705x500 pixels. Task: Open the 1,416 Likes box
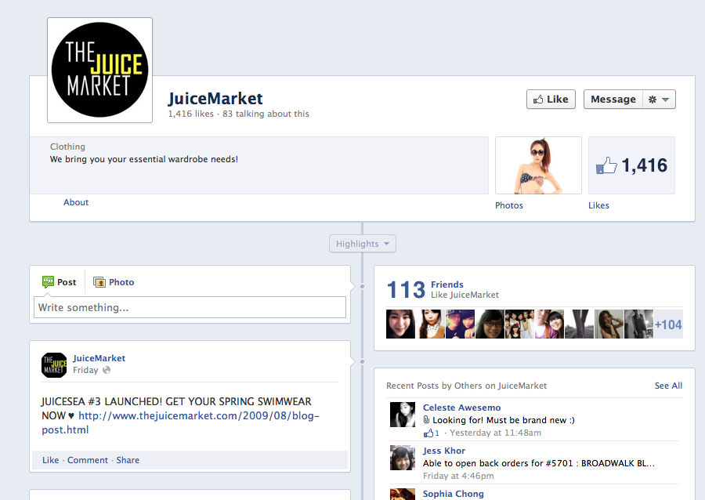(631, 165)
